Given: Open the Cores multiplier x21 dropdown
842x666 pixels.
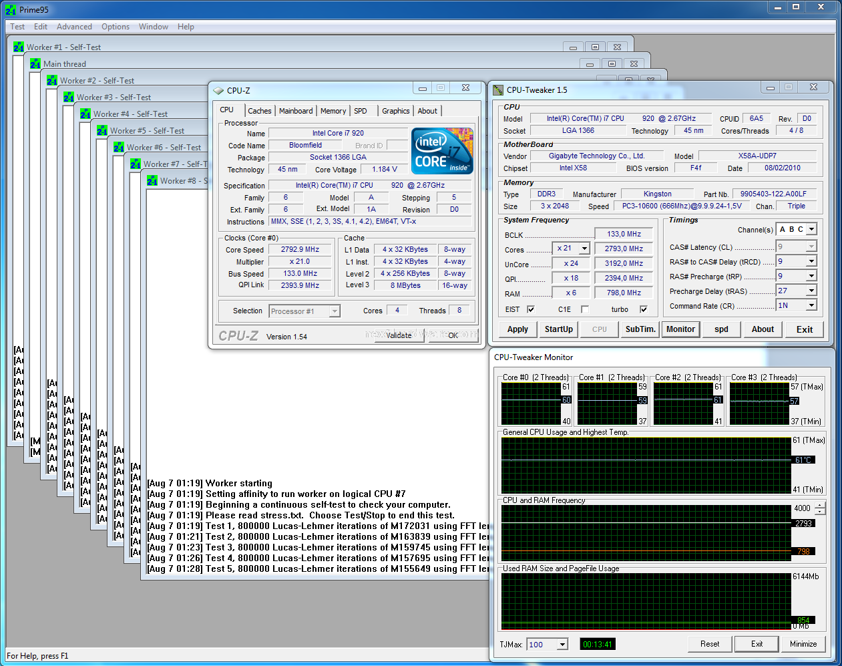Looking at the screenshot, I should (585, 248).
